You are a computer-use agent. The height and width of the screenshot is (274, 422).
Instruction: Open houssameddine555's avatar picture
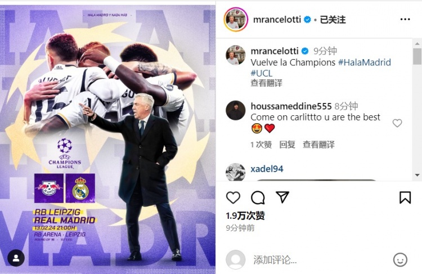[236, 110]
